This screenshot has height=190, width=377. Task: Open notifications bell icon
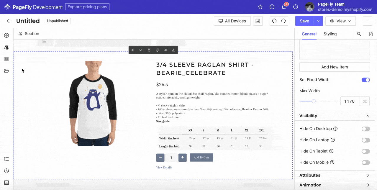[284, 7]
